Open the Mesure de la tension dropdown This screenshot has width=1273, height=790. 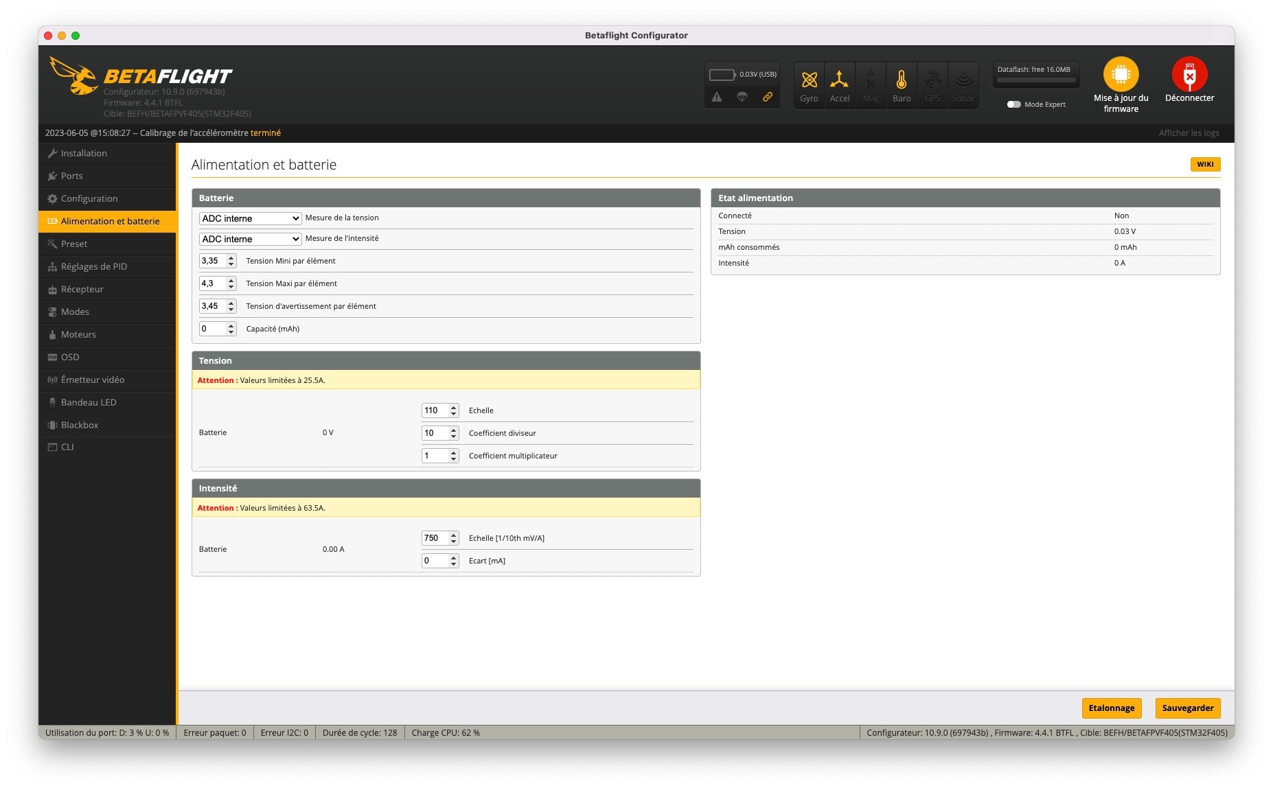click(x=250, y=218)
